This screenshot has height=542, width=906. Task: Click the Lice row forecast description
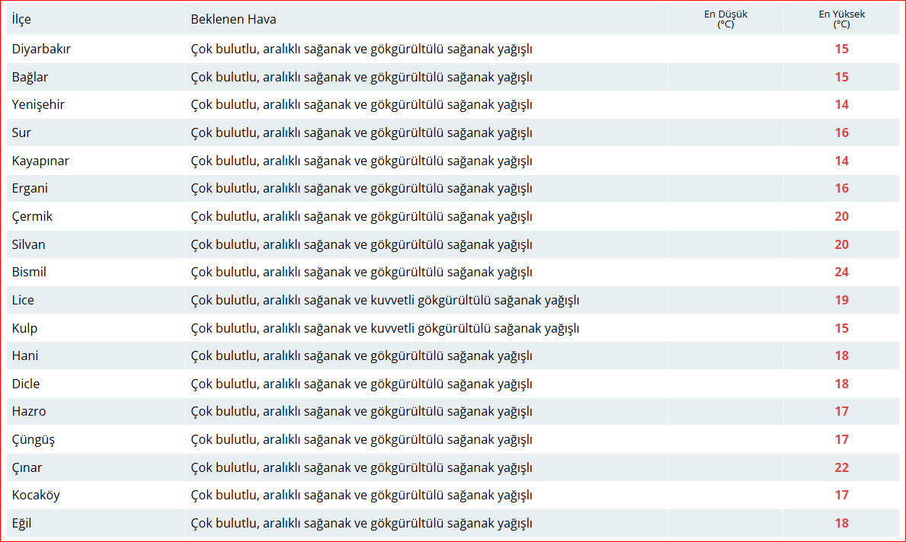pyautogui.click(x=385, y=300)
